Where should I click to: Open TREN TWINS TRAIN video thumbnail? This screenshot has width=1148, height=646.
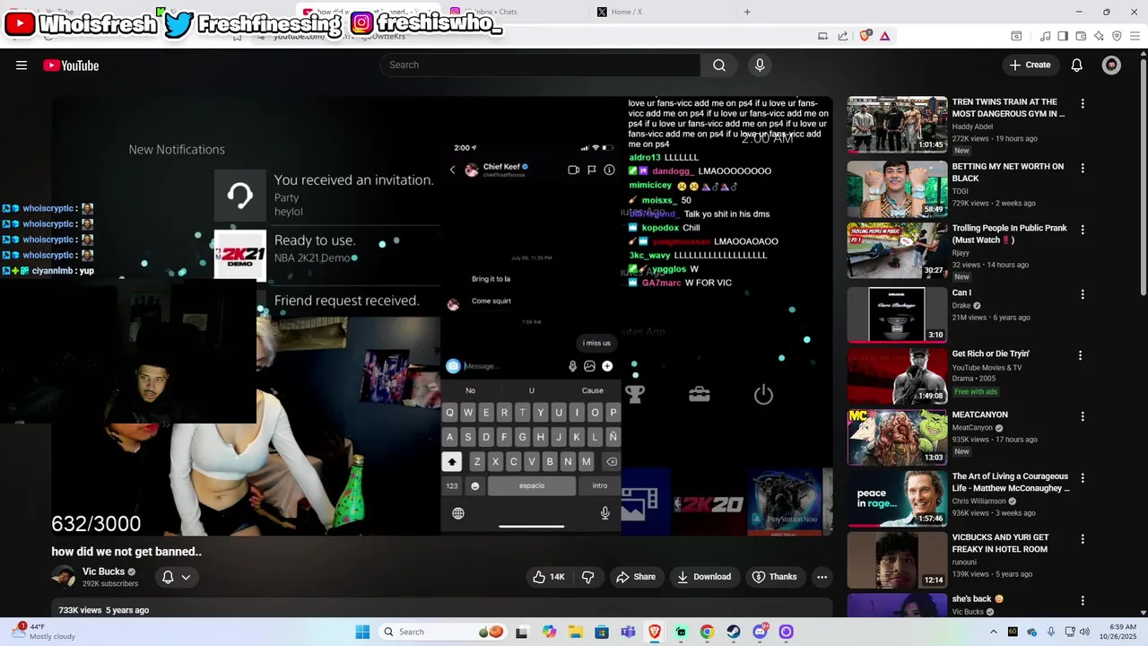coord(897,125)
